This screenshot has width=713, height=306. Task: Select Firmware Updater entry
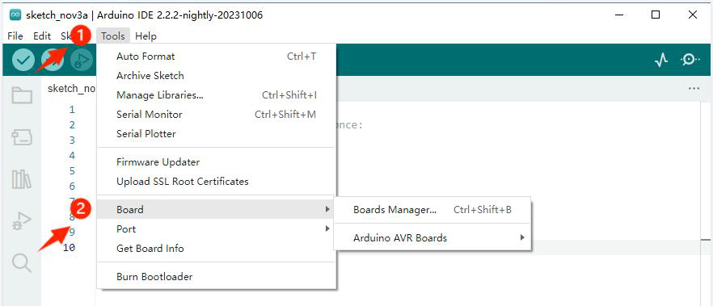click(217, 162)
